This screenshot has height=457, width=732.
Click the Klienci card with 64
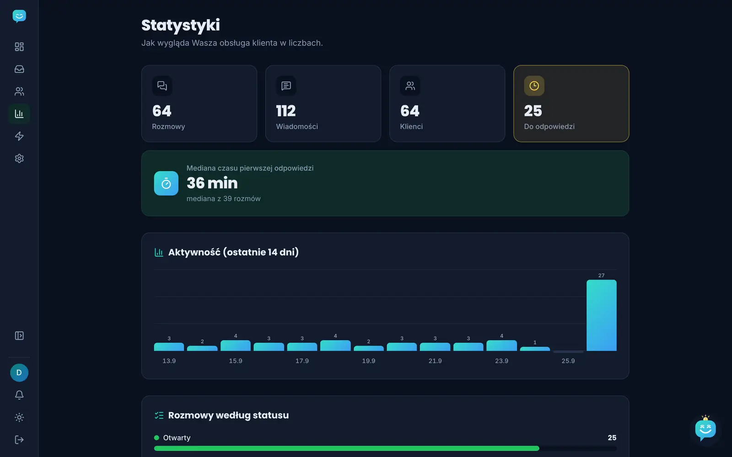(447, 104)
